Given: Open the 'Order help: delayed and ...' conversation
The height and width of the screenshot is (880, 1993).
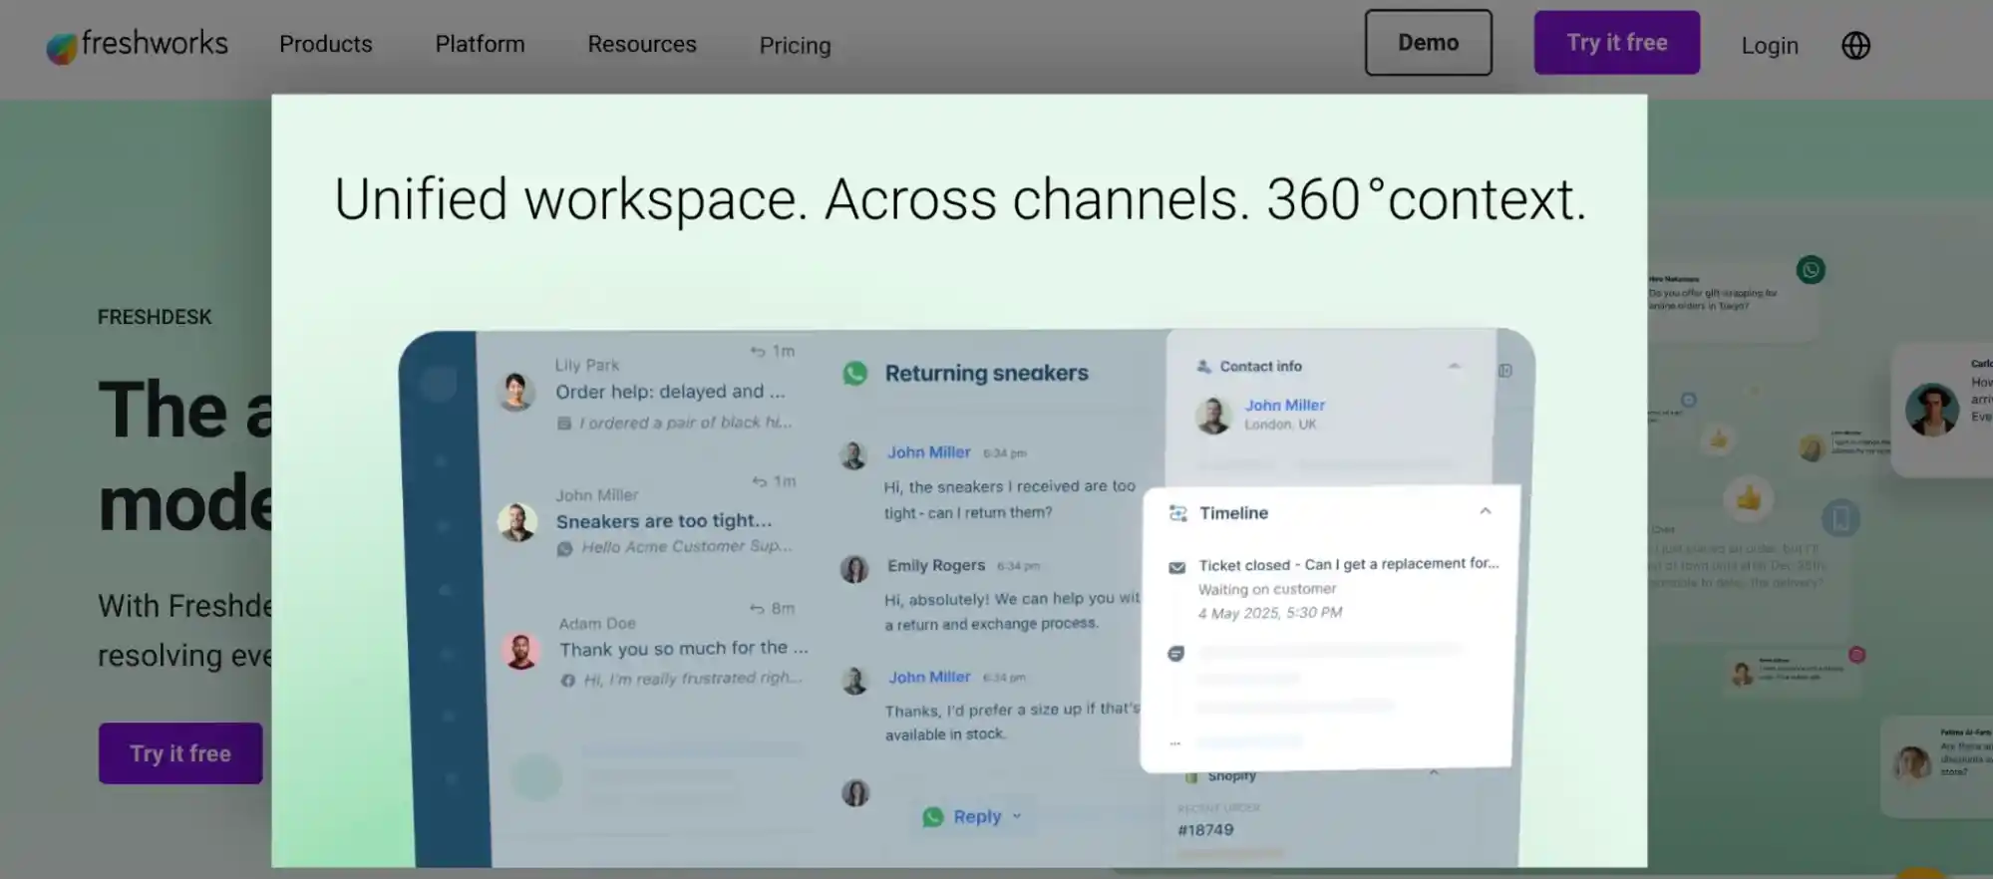Looking at the screenshot, I should pyautogui.click(x=670, y=392).
